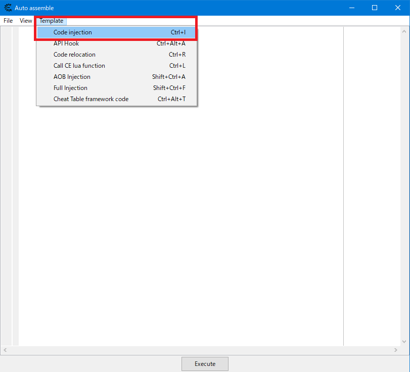
Task: Minimize the Auto assemble window
Action: (x=352, y=8)
